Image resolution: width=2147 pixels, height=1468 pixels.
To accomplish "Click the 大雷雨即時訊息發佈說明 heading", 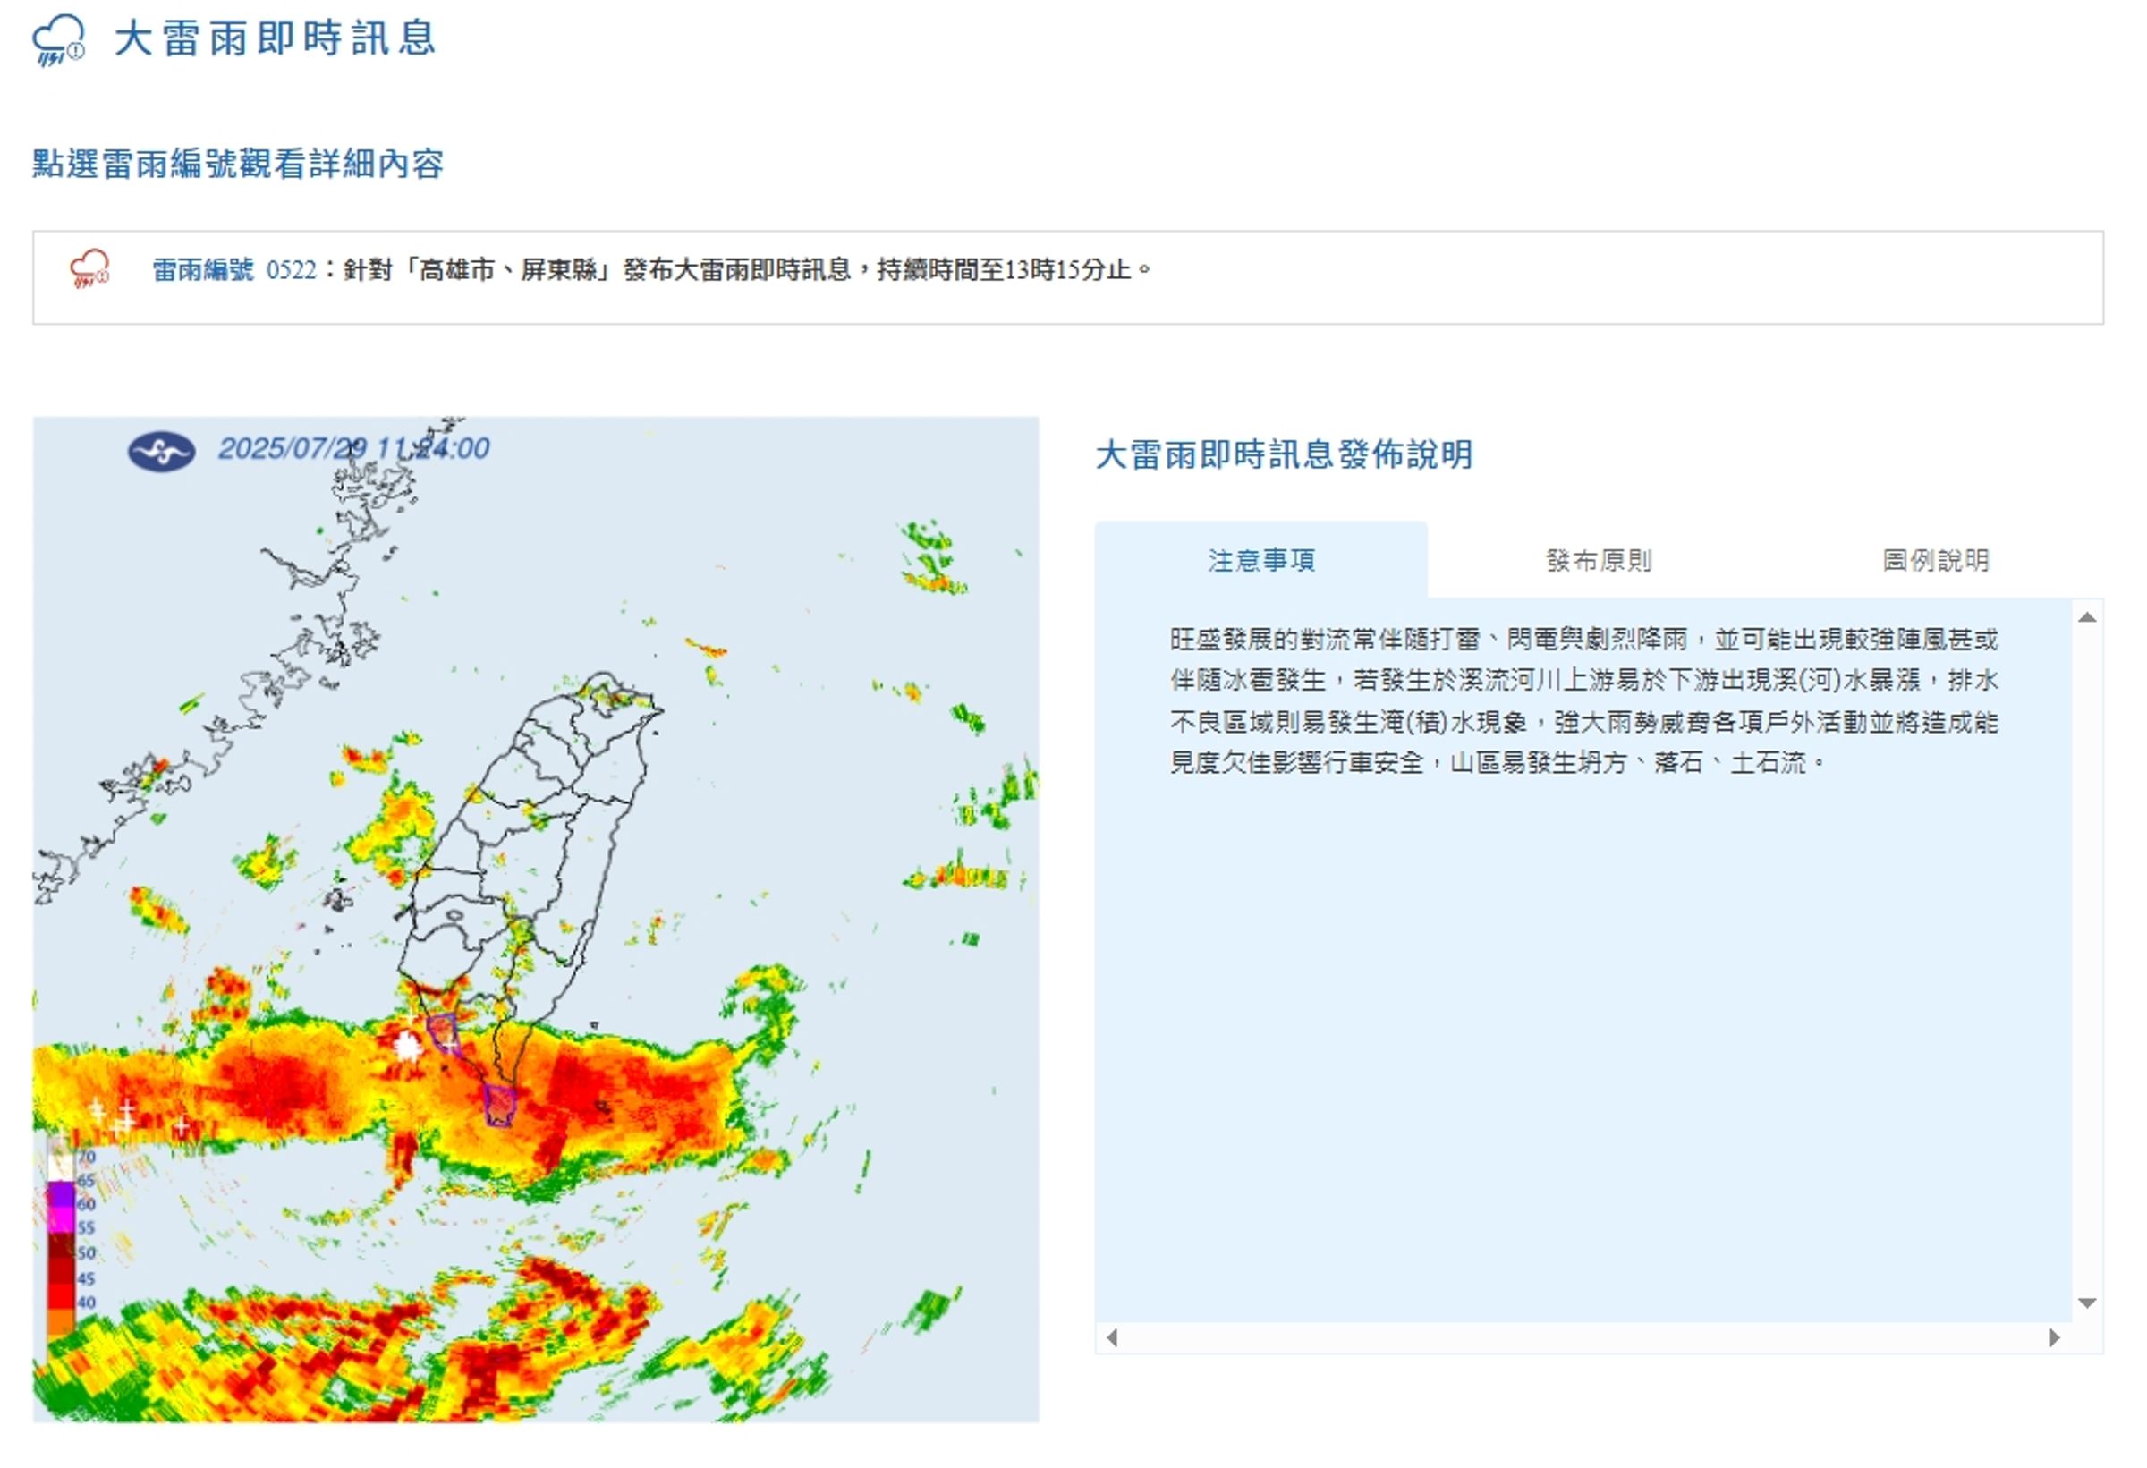I will [x=1284, y=454].
